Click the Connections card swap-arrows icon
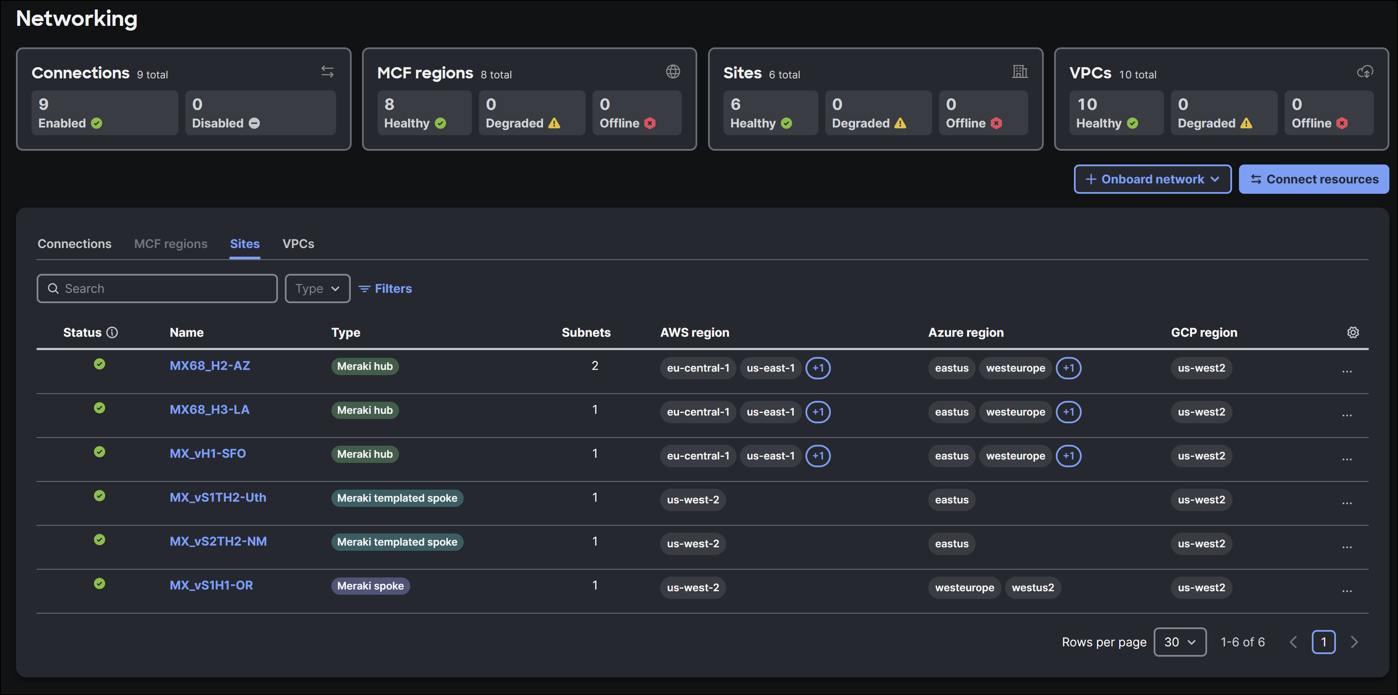The image size is (1398, 695). click(x=327, y=71)
